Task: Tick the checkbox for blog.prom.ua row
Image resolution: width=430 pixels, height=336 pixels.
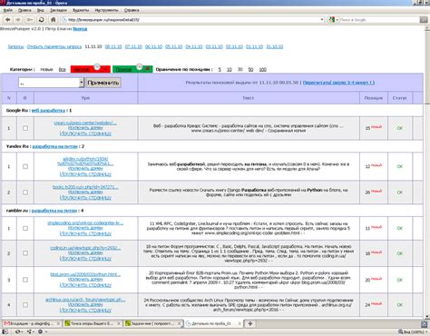Action: tap(25, 280)
